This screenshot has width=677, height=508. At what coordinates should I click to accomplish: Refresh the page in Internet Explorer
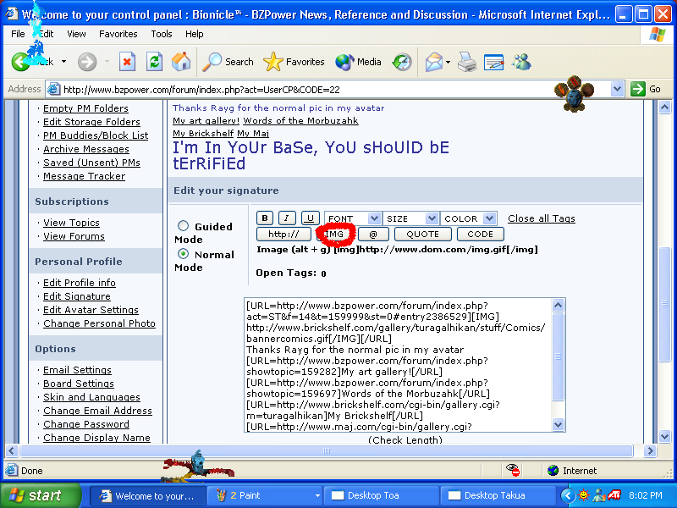point(154,61)
